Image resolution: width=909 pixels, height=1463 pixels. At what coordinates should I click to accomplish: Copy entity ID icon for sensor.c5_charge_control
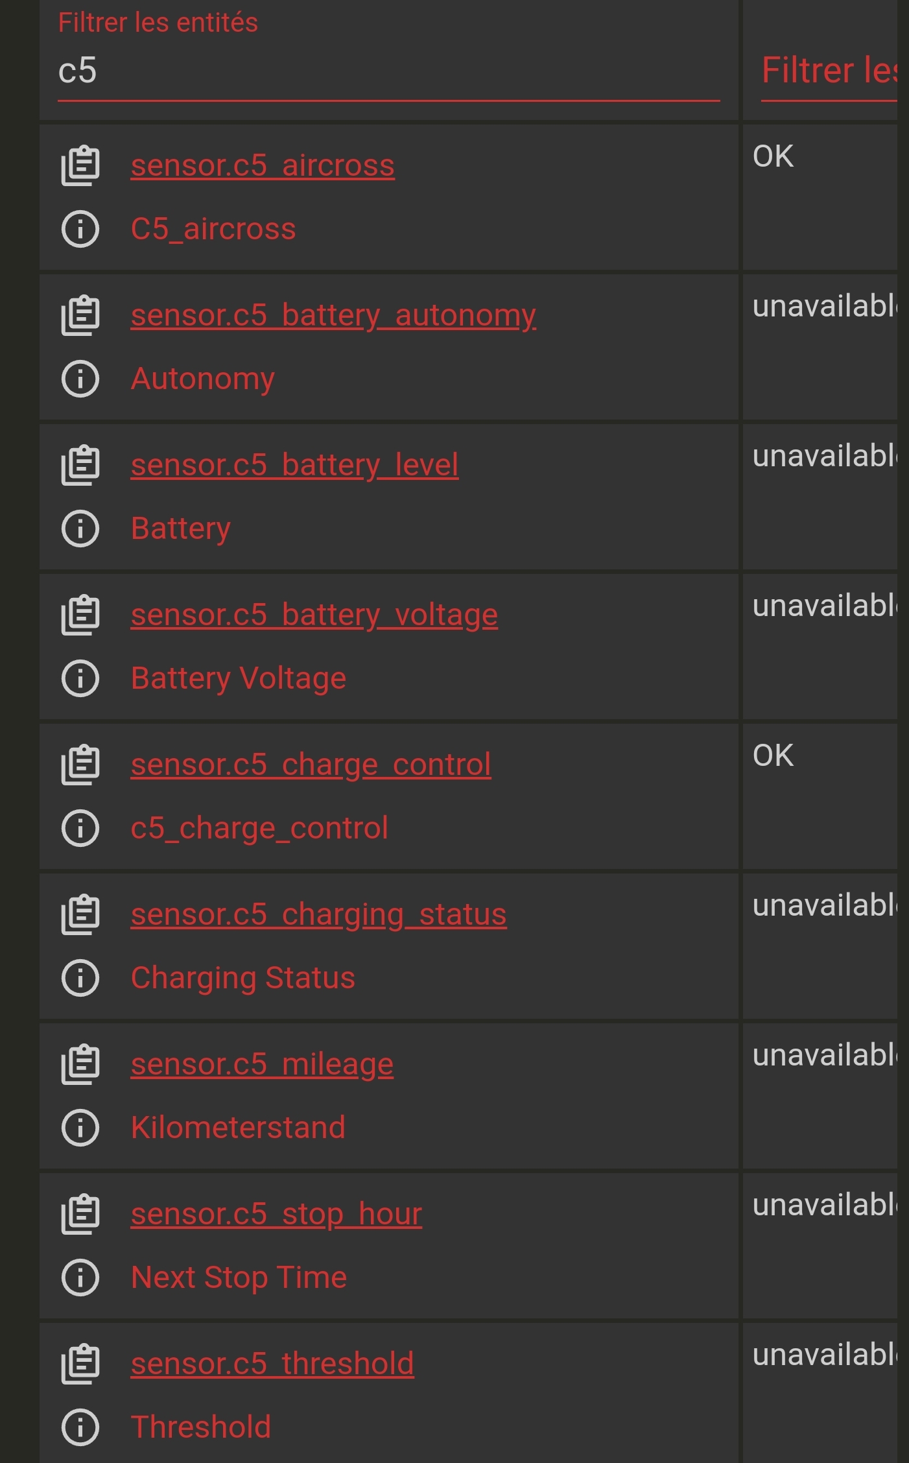point(80,765)
